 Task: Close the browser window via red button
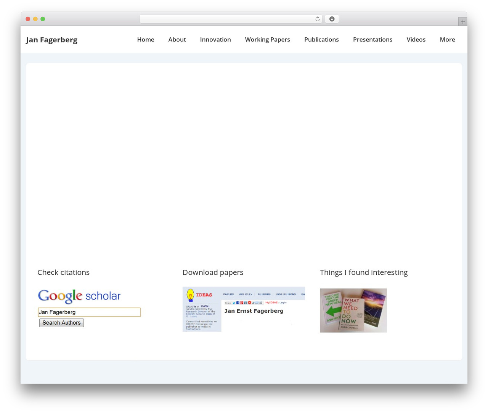[x=28, y=19]
